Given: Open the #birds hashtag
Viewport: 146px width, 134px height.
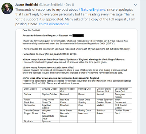Looking at the screenshot, I should [43, 24].
